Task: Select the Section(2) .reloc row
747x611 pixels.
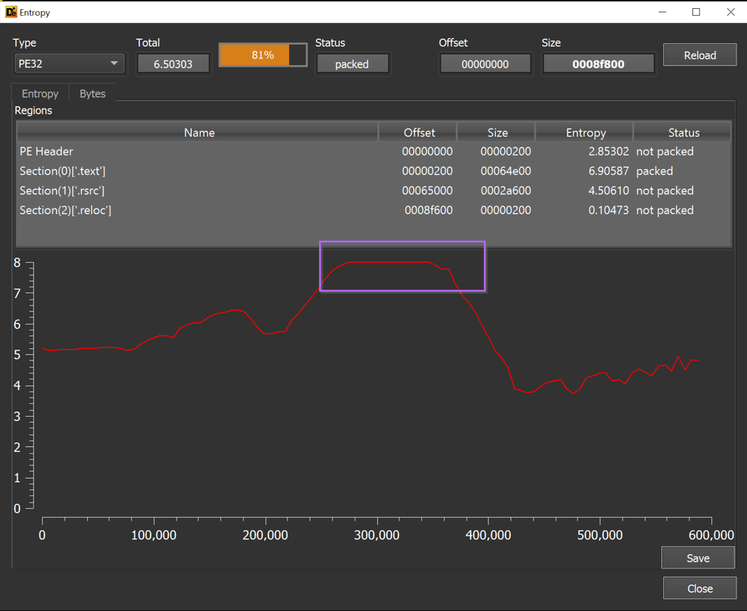Action: 198,210
